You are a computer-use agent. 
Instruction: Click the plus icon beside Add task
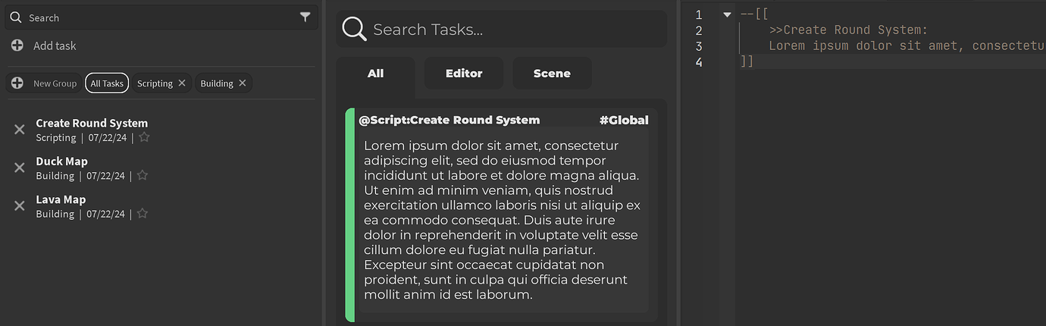(x=17, y=45)
